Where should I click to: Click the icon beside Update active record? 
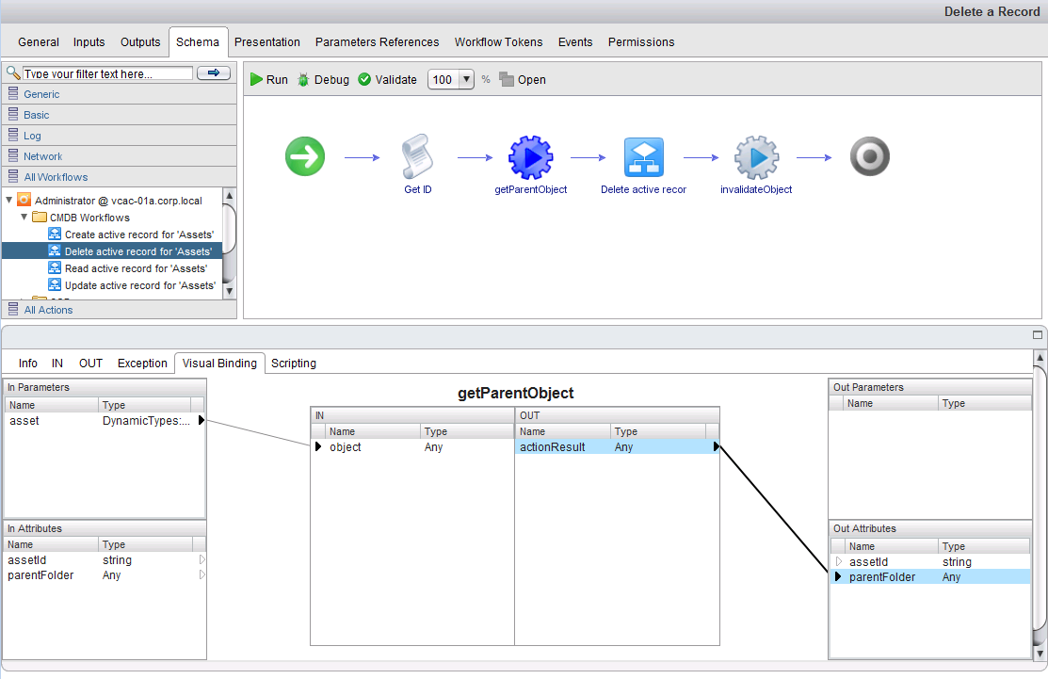point(55,284)
